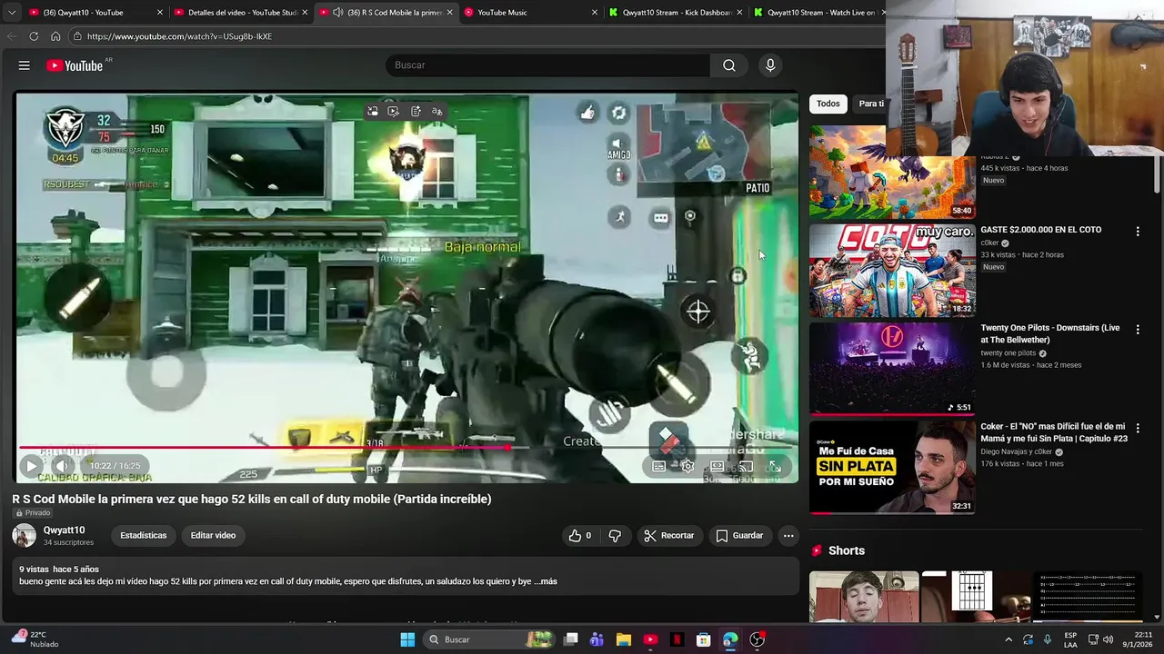Click the taskbar Buscar search box
This screenshot has height=654, width=1164.
point(491,639)
